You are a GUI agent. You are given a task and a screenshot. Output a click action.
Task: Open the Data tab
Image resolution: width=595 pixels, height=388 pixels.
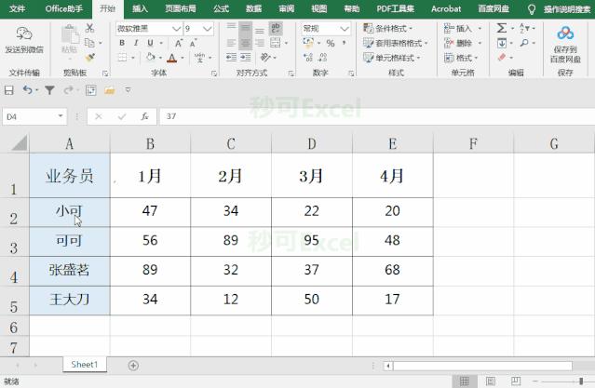coord(253,8)
